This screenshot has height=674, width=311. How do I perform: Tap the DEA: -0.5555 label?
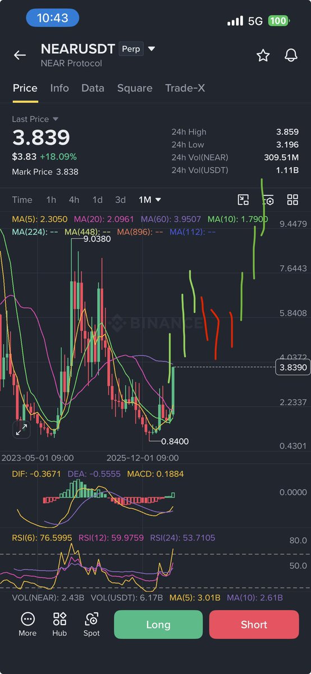click(x=94, y=474)
